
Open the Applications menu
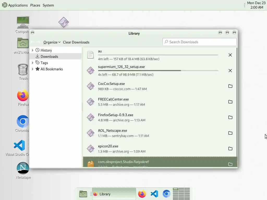[x=15, y=5]
